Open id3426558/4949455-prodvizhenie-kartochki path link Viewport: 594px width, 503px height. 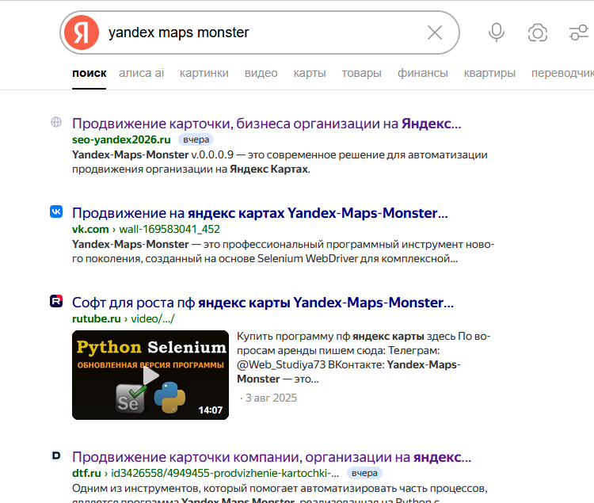pyautogui.click(x=225, y=473)
